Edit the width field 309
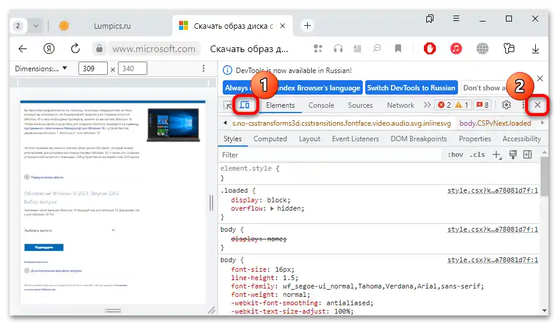The image size is (558, 325). point(93,68)
